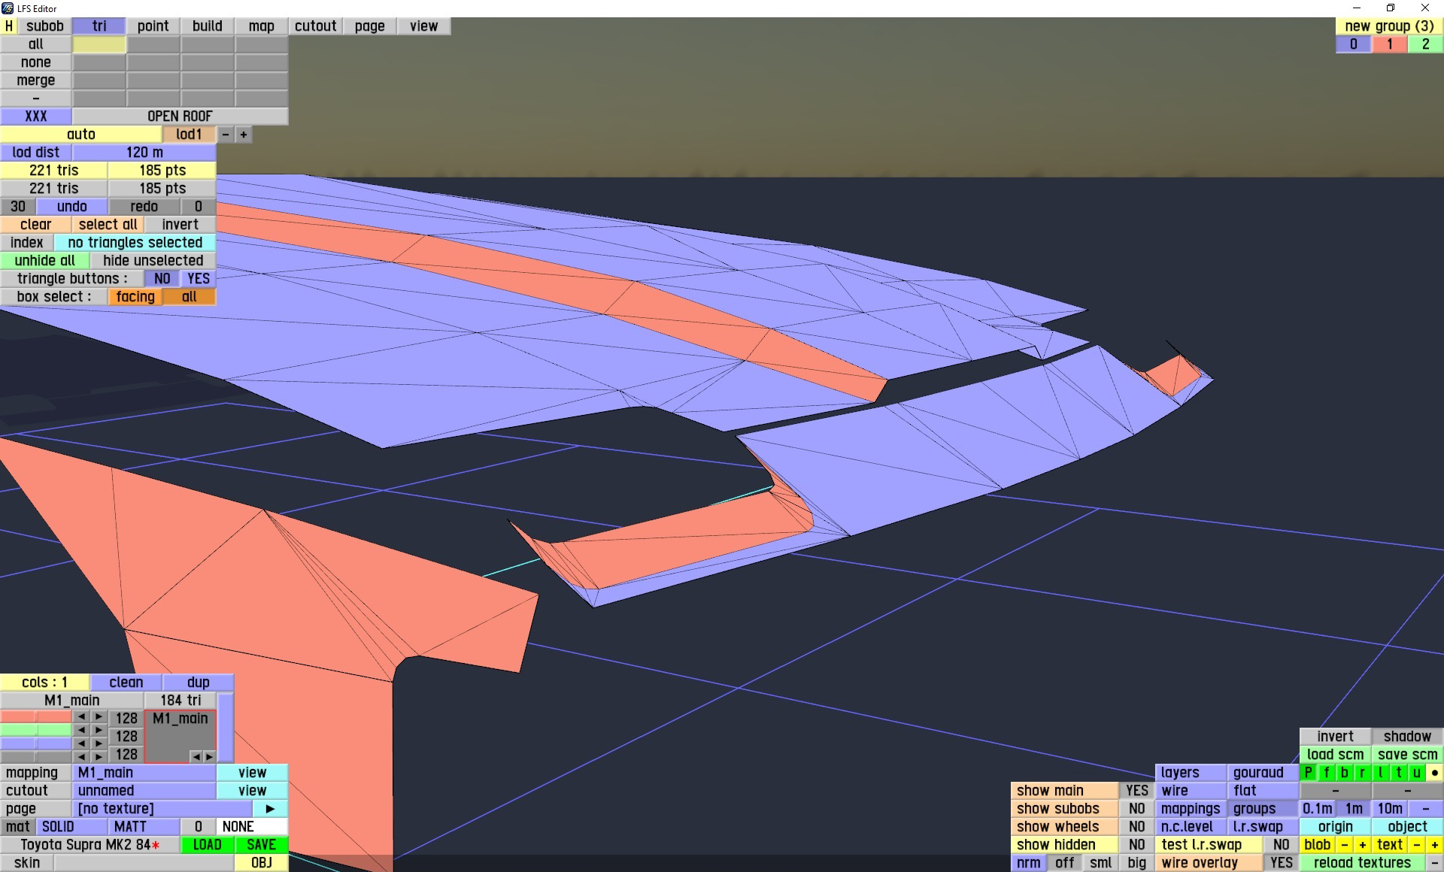
Task: Click the 'f' front view button
Action: pyautogui.click(x=1326, y=772)
